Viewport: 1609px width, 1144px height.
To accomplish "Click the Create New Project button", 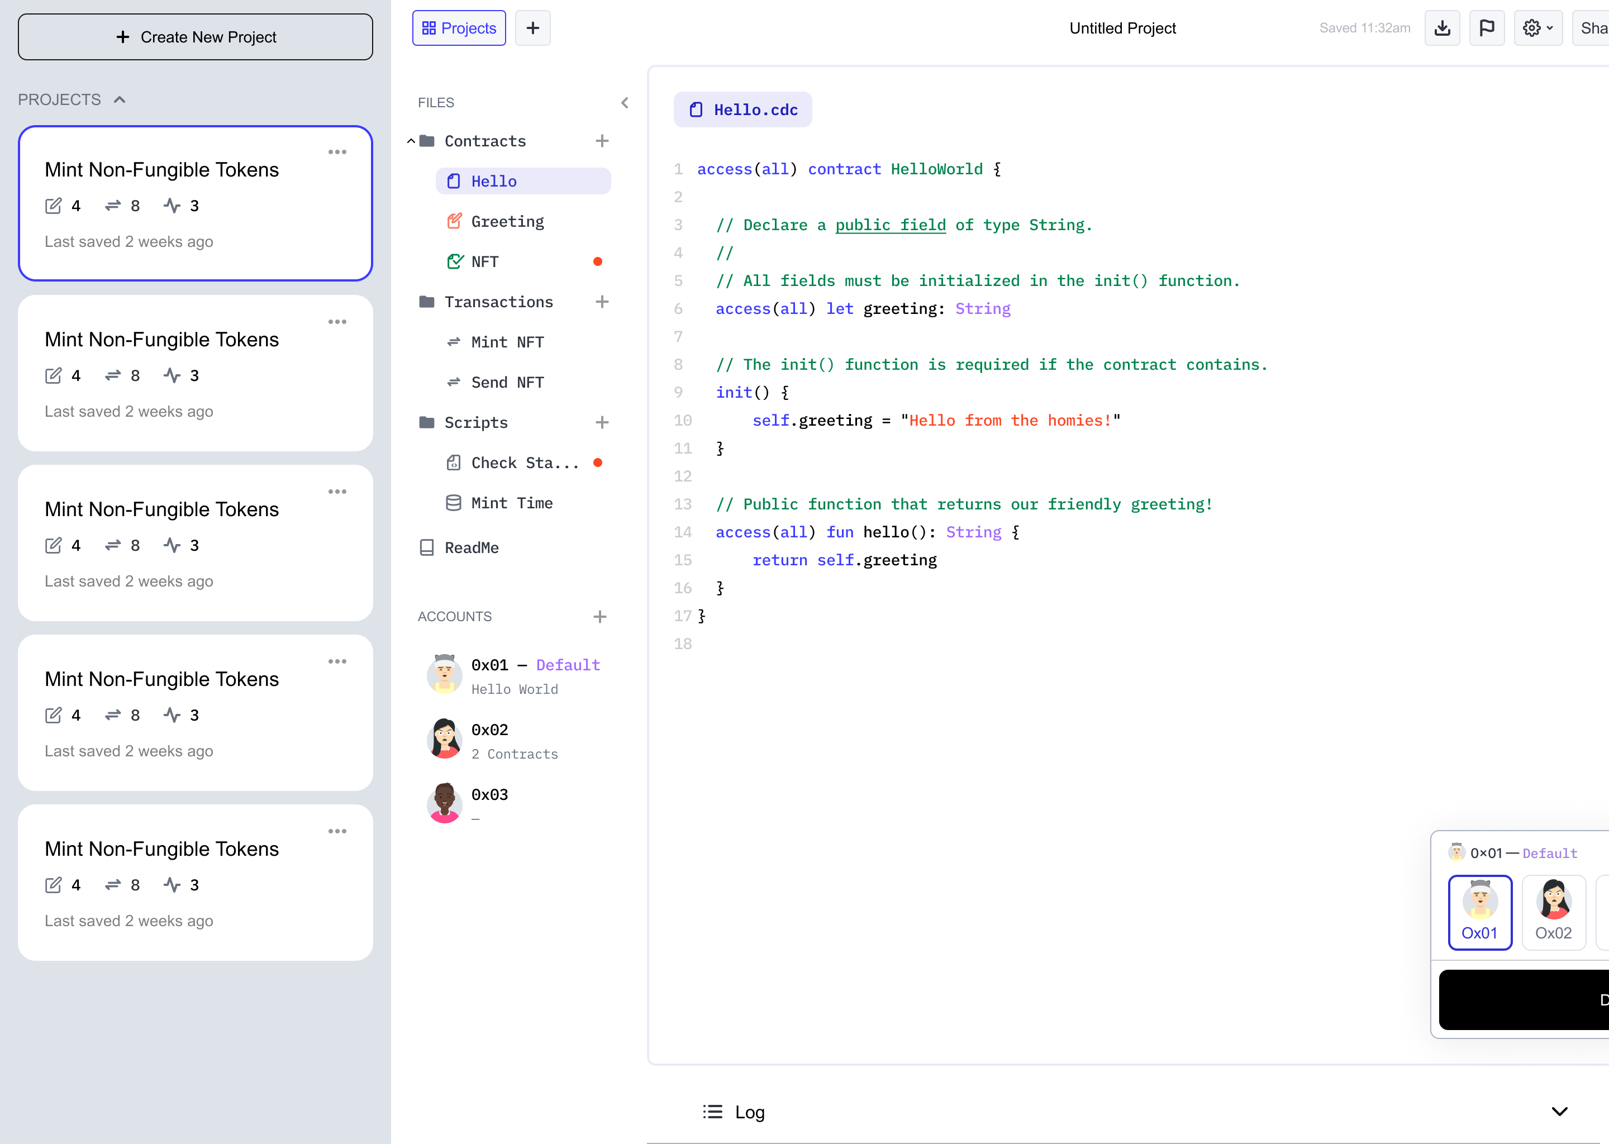I will pos(195,37).
